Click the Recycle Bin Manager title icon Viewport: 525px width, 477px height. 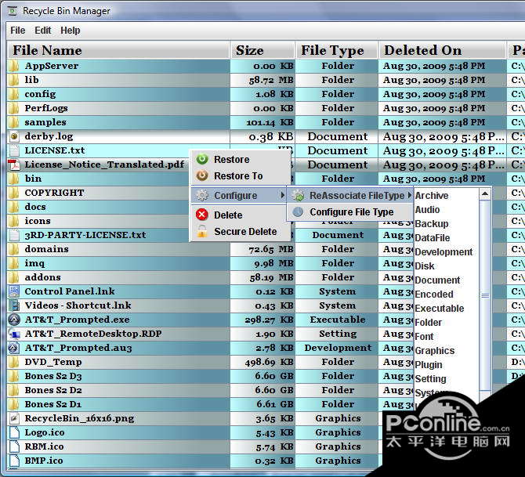13,11
